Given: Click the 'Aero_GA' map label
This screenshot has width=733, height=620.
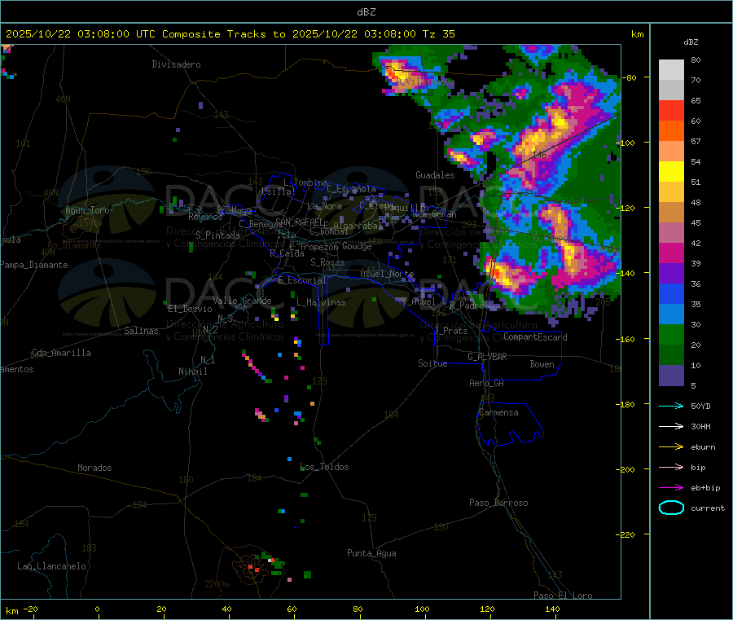Looking at the screenshot, I should tap(487, 383).
